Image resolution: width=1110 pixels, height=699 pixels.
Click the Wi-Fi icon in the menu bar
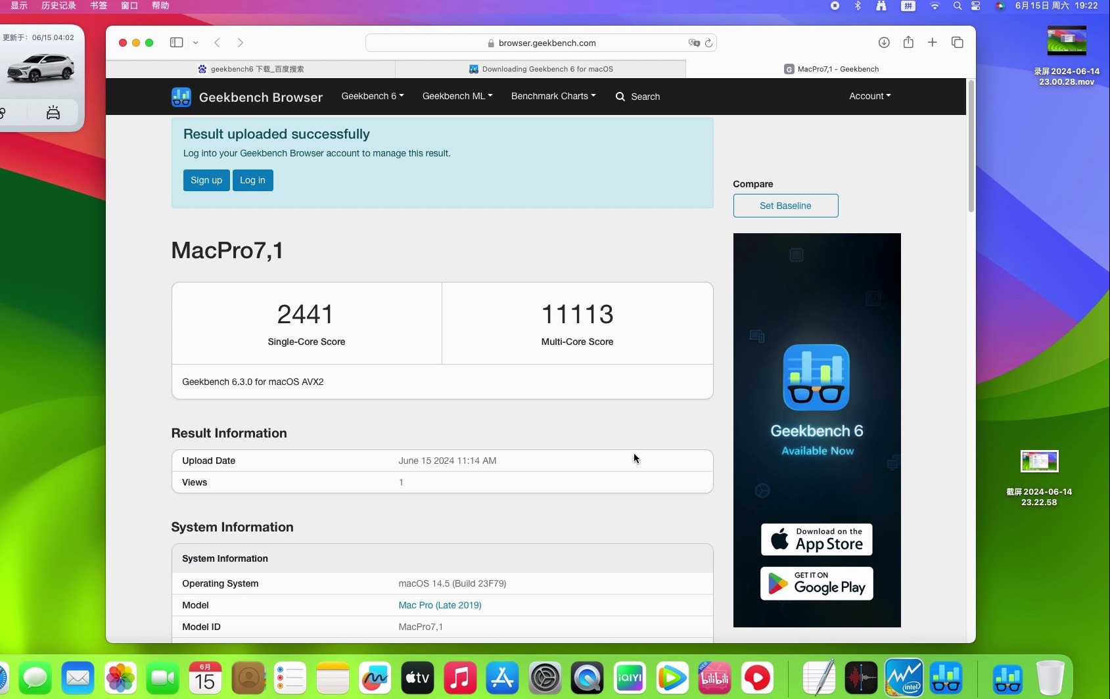(x=935, y=6)
